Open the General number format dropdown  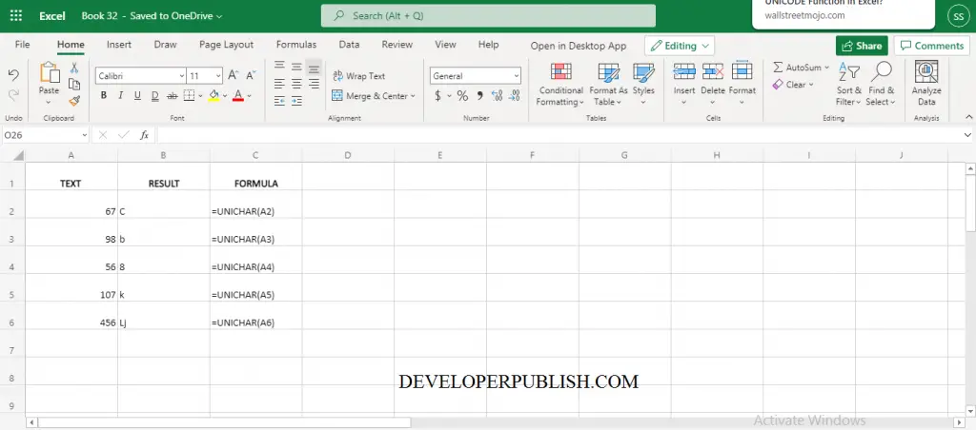[517, 76]
